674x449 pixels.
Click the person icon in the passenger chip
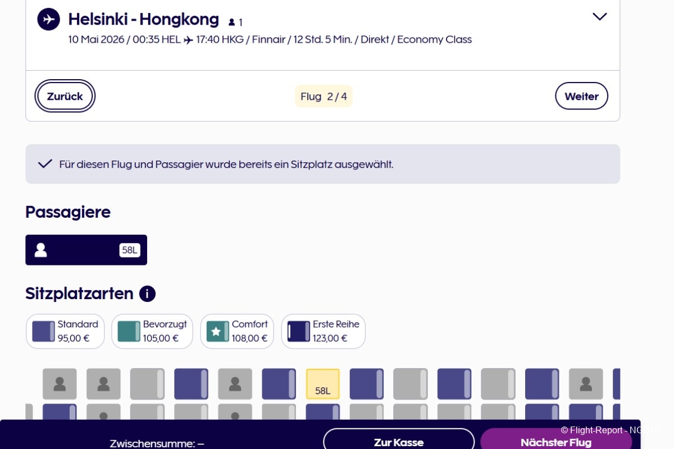(41, 250)
